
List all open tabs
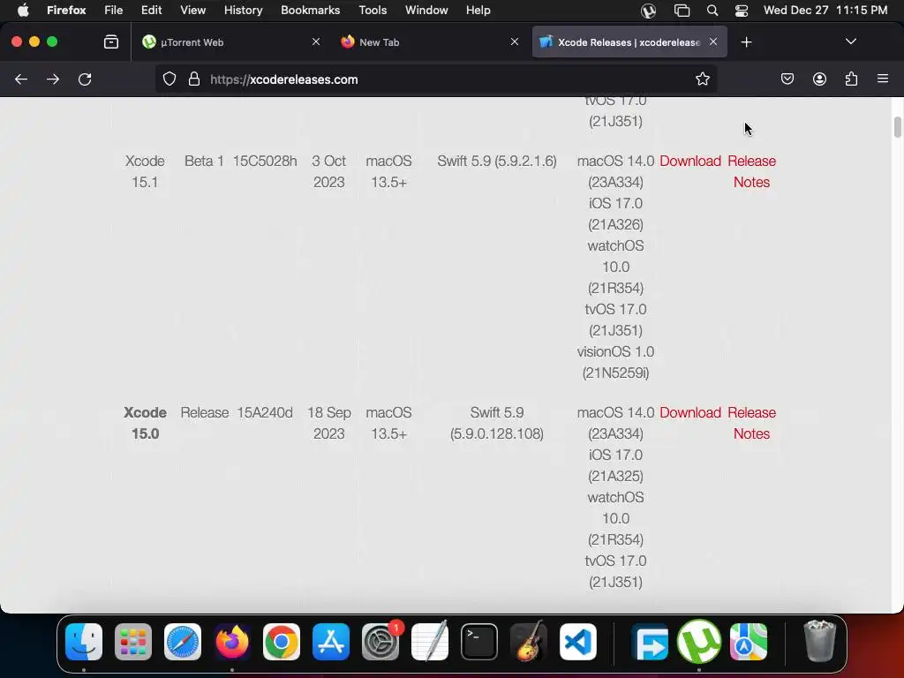tap(850, 42)
